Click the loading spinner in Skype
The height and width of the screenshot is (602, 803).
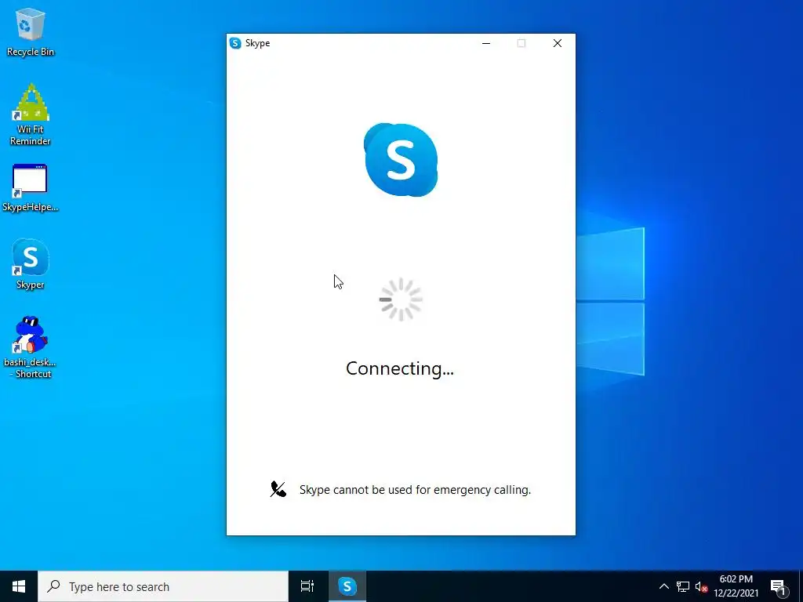pyautogui.click(x=401, y=300)
